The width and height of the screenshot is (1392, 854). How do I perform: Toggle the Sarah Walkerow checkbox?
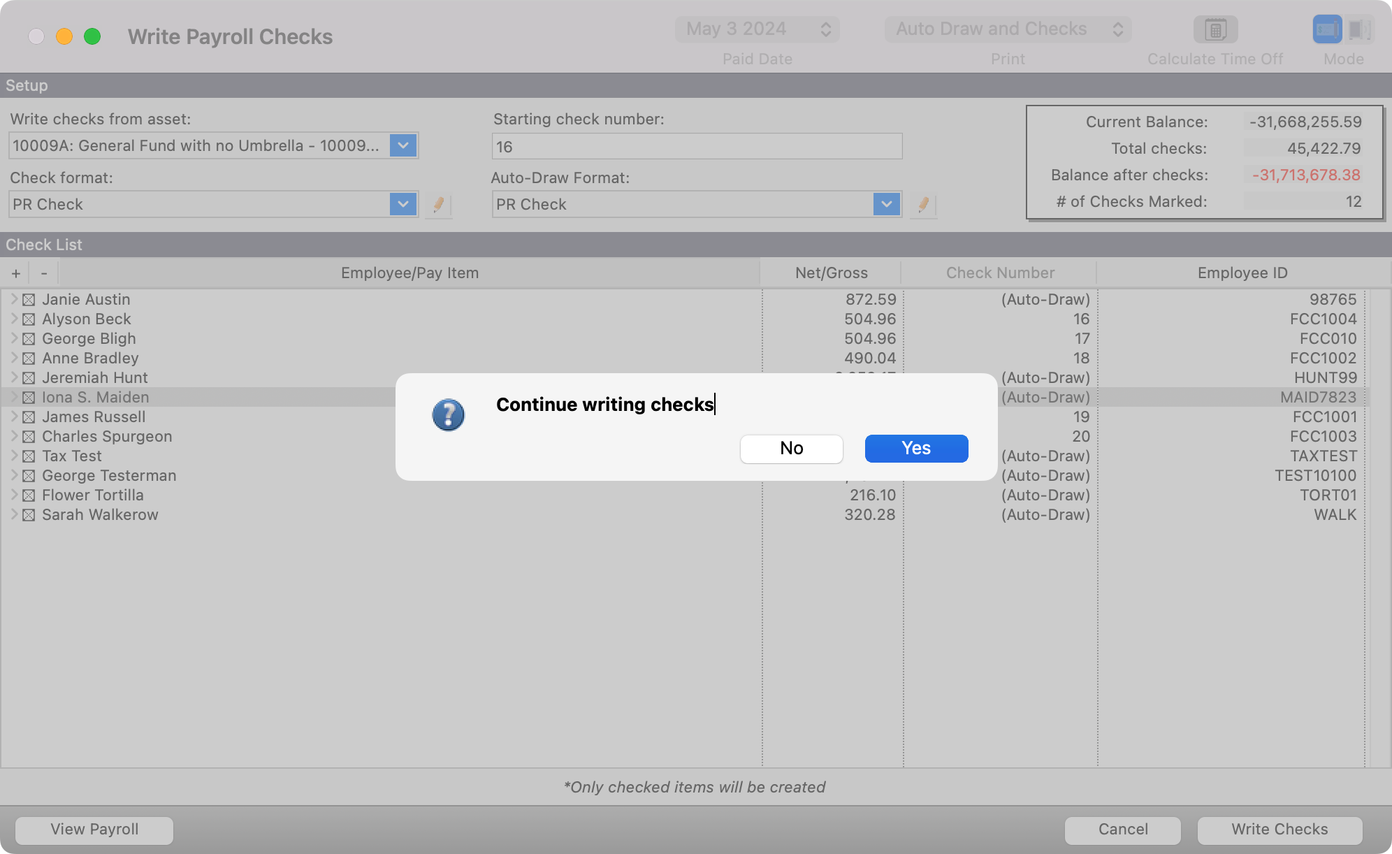[x=29, y=515]
